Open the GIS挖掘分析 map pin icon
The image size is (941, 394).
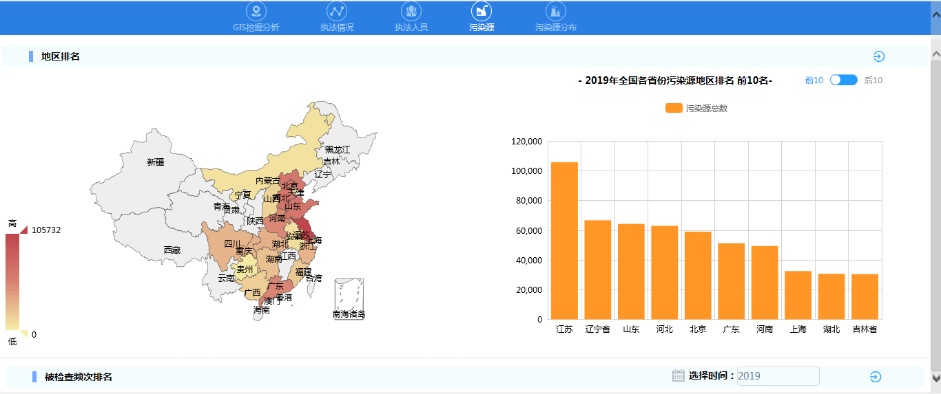point(256,11)
